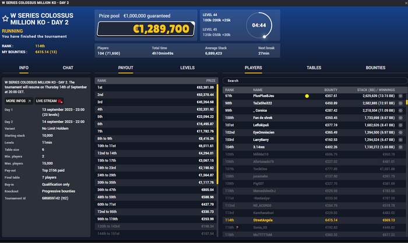Click player name MiliMat10 in the list
The height and width of the screenshot is (243, 408).
click(x=261, y=154)
